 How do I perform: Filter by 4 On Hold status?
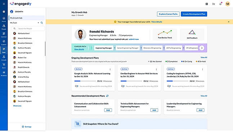tap(201, 61)
